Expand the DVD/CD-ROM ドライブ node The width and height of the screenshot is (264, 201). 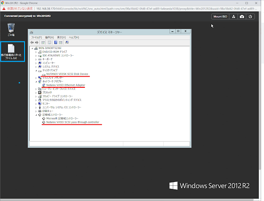pos(36,52)
